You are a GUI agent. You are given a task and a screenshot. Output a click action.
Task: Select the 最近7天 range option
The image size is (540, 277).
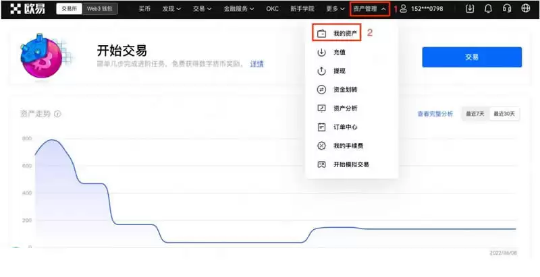475,114
